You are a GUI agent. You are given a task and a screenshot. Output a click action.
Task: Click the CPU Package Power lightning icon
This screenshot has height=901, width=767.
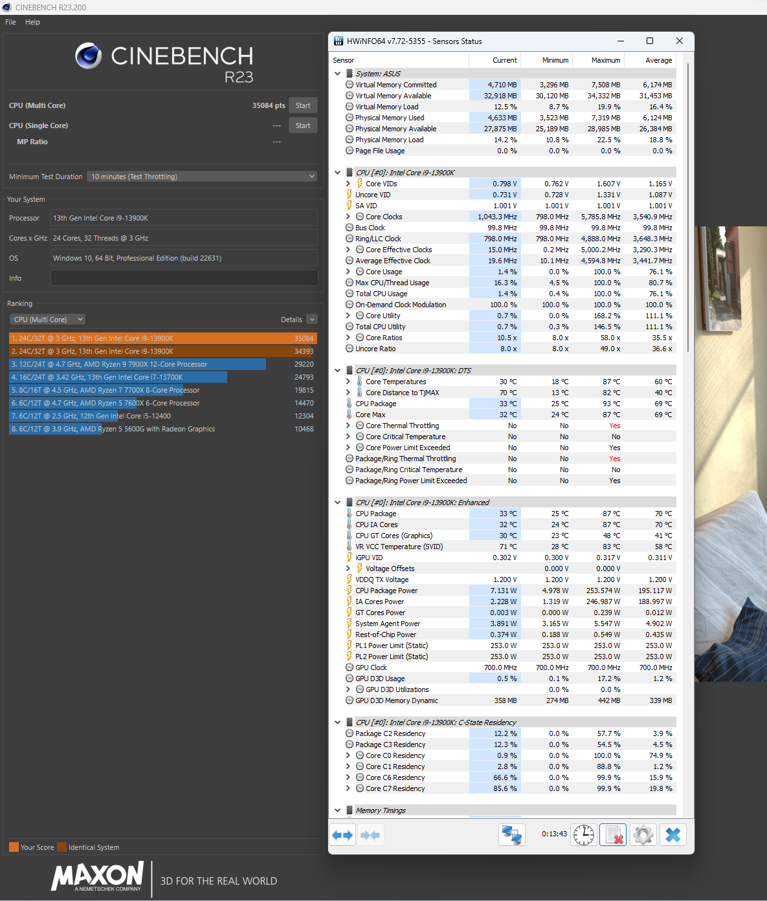(350, 591)
